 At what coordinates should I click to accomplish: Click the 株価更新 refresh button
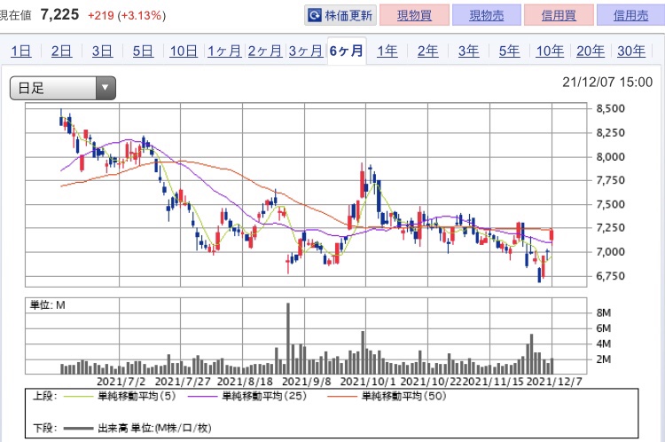click(340, 16)
